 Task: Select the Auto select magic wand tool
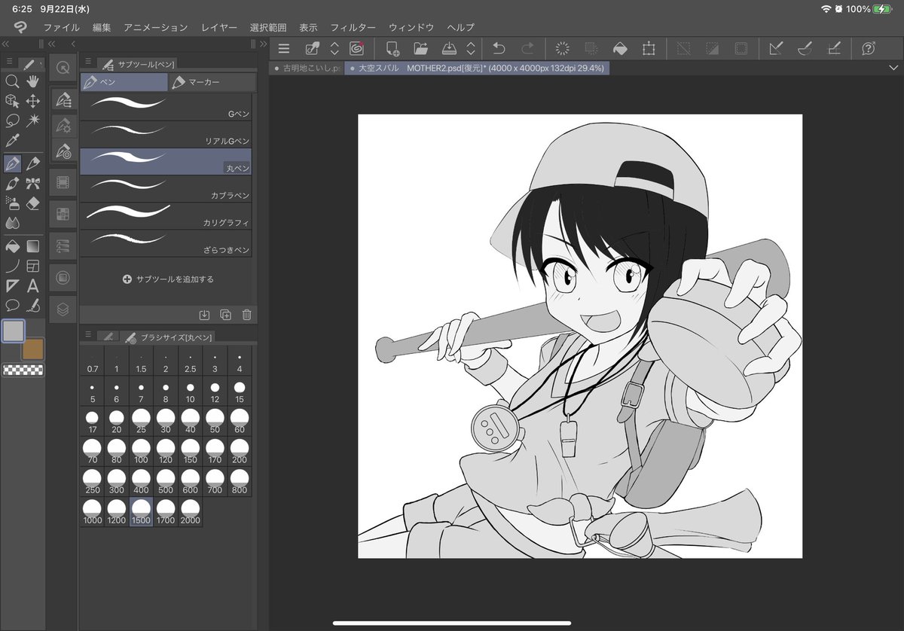[x=33, y=120]
